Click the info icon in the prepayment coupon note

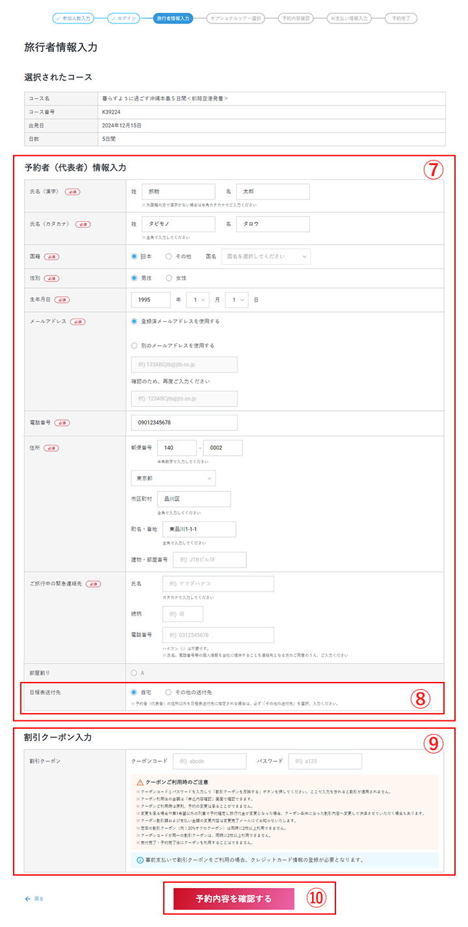[x=140, y=859]
